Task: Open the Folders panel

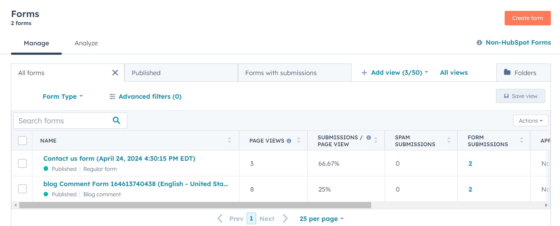Action: click(520, 73)
